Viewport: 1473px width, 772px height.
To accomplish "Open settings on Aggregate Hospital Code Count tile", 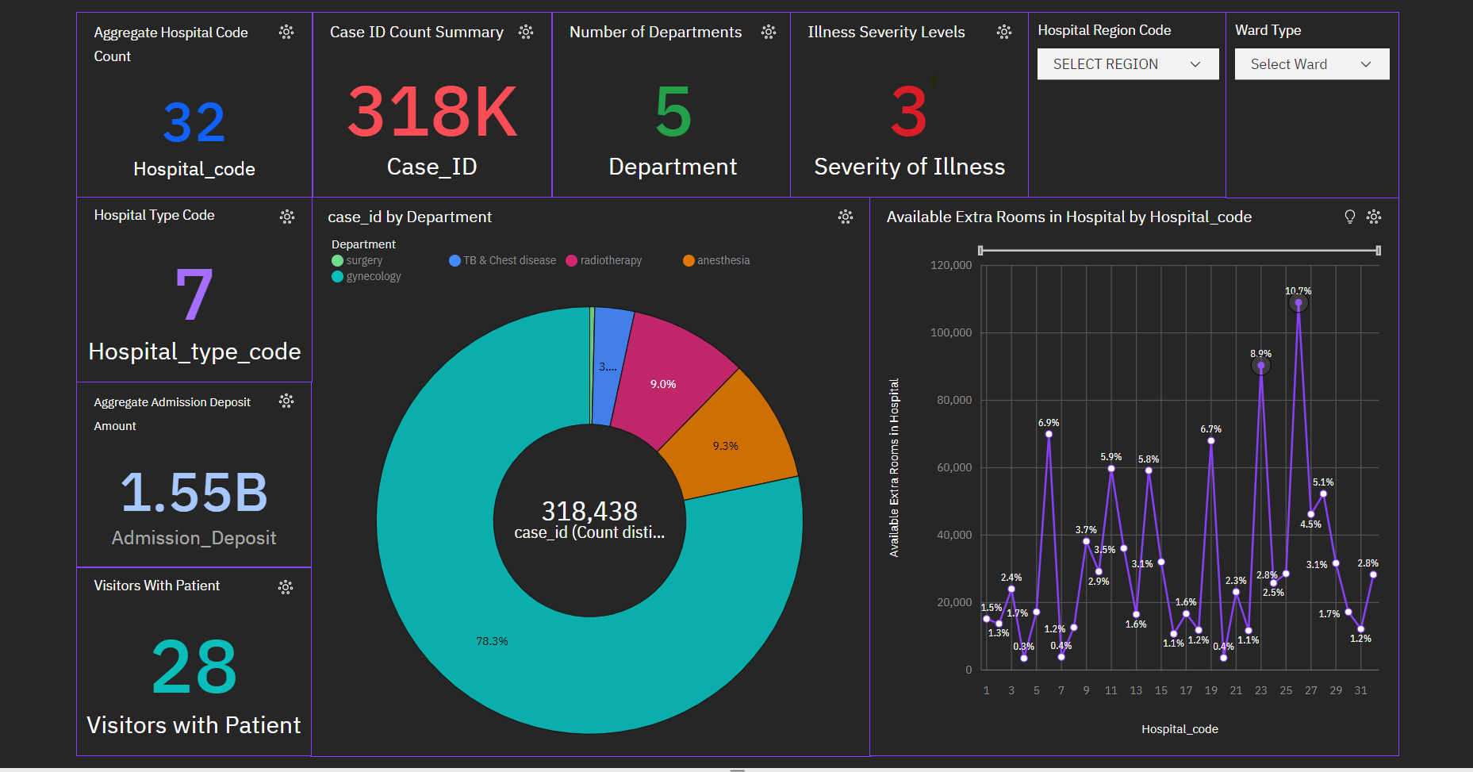I will coord(286,32).
